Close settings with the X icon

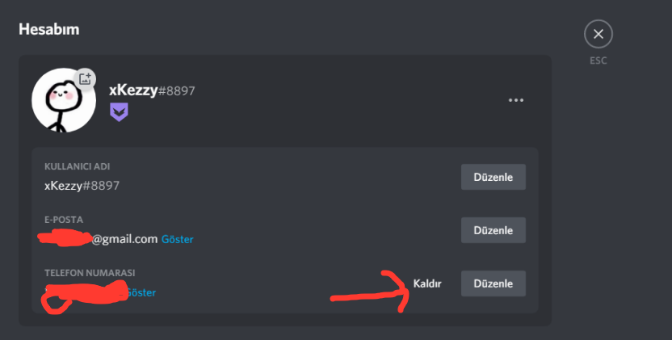598,34
